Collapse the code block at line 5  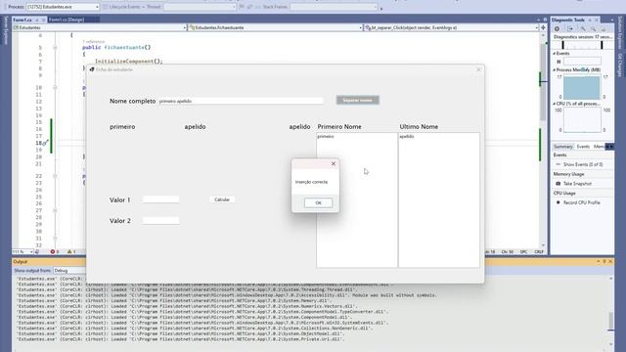coord(55,48)
